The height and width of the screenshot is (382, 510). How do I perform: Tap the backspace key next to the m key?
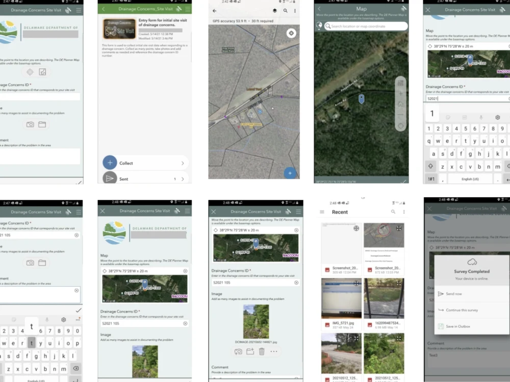pyautogui.click(x=76, y=368)
